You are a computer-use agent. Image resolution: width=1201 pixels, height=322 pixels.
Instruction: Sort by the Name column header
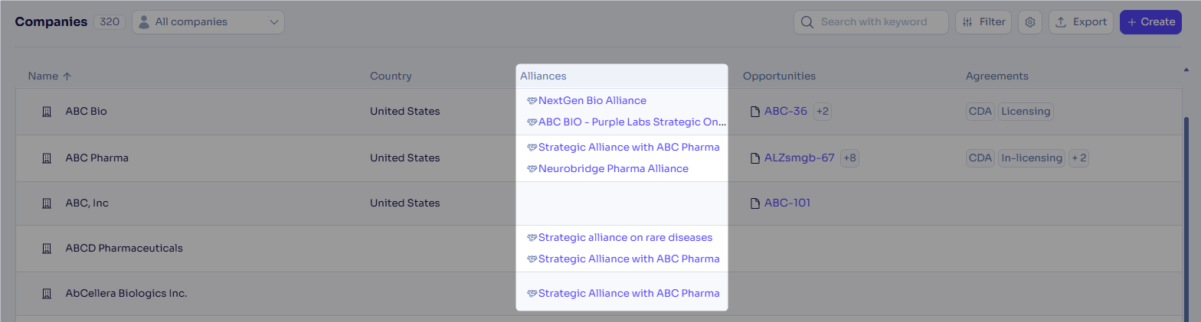[50, 76]
